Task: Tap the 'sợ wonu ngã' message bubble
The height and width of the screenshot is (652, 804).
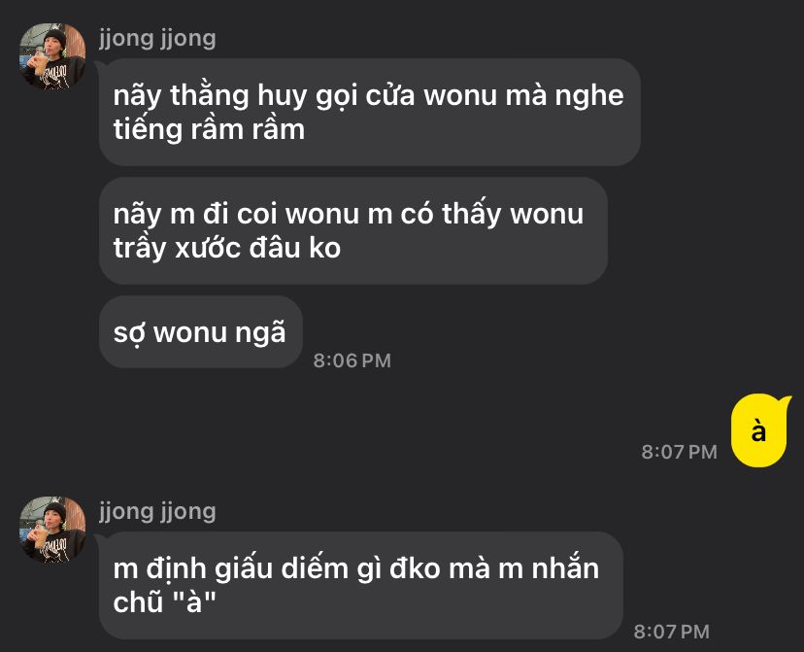Action: (x=200, y=332)
